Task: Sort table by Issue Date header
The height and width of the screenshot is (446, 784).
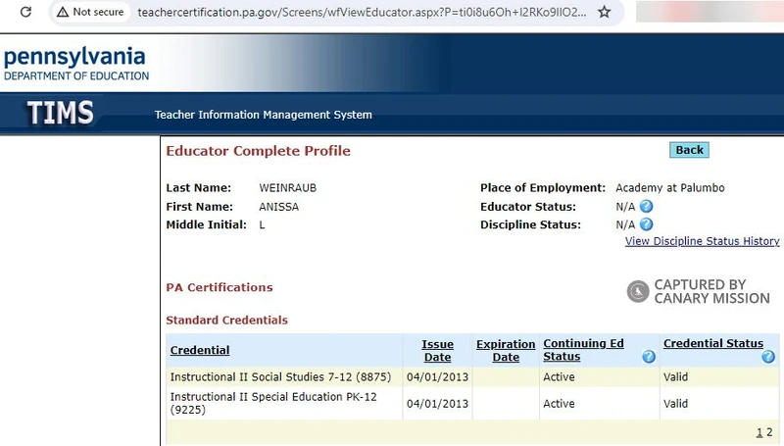Action: point(437,351)
